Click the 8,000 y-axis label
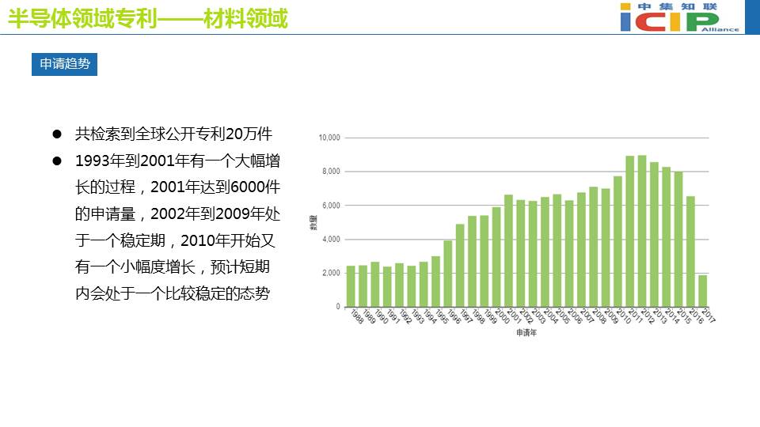The image size is (760, 427). 331,172
